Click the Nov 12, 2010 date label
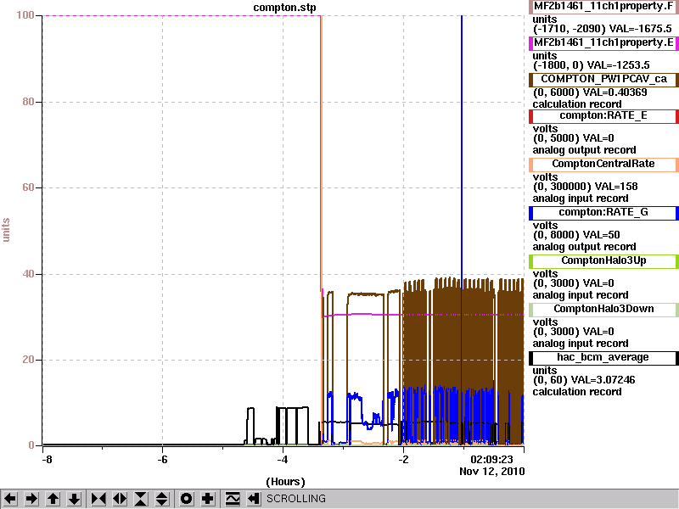Screen dimensions: 679x509 click(x=492, y=472)
